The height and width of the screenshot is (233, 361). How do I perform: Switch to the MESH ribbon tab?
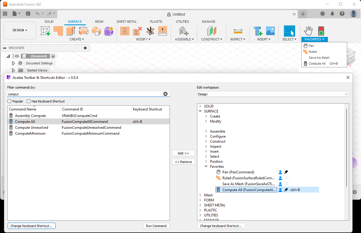pos(99,22)
